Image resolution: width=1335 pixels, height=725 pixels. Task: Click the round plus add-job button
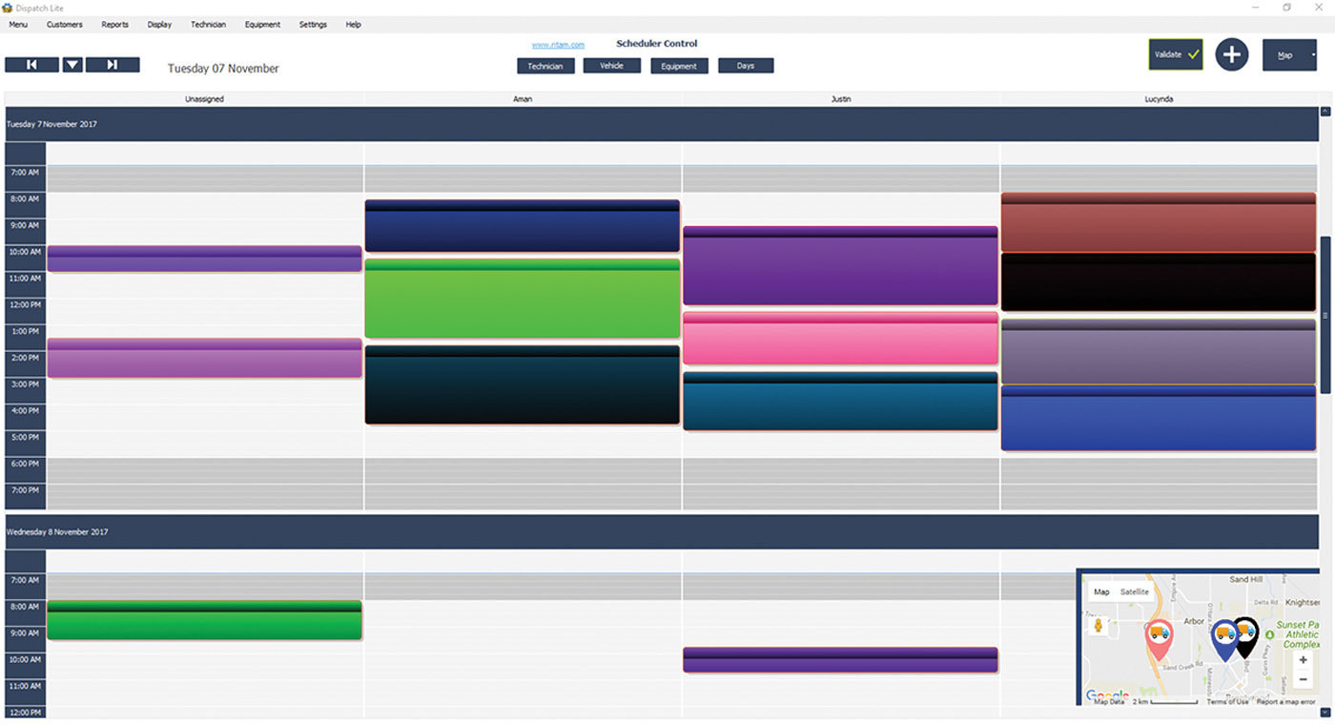pyautogui.click(x=1231, y=54)
